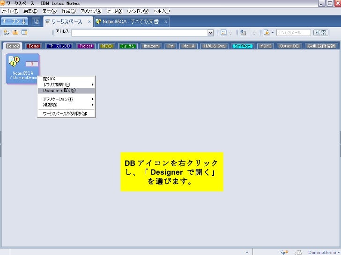
Task: Select the Mail & workspace tab
Action: (x=189, y=46)
